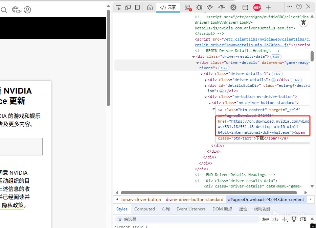The height and width of the screenshot is (228, 316).
Task: Open the Event Listeners tab
Action: (x=191, y=209)
